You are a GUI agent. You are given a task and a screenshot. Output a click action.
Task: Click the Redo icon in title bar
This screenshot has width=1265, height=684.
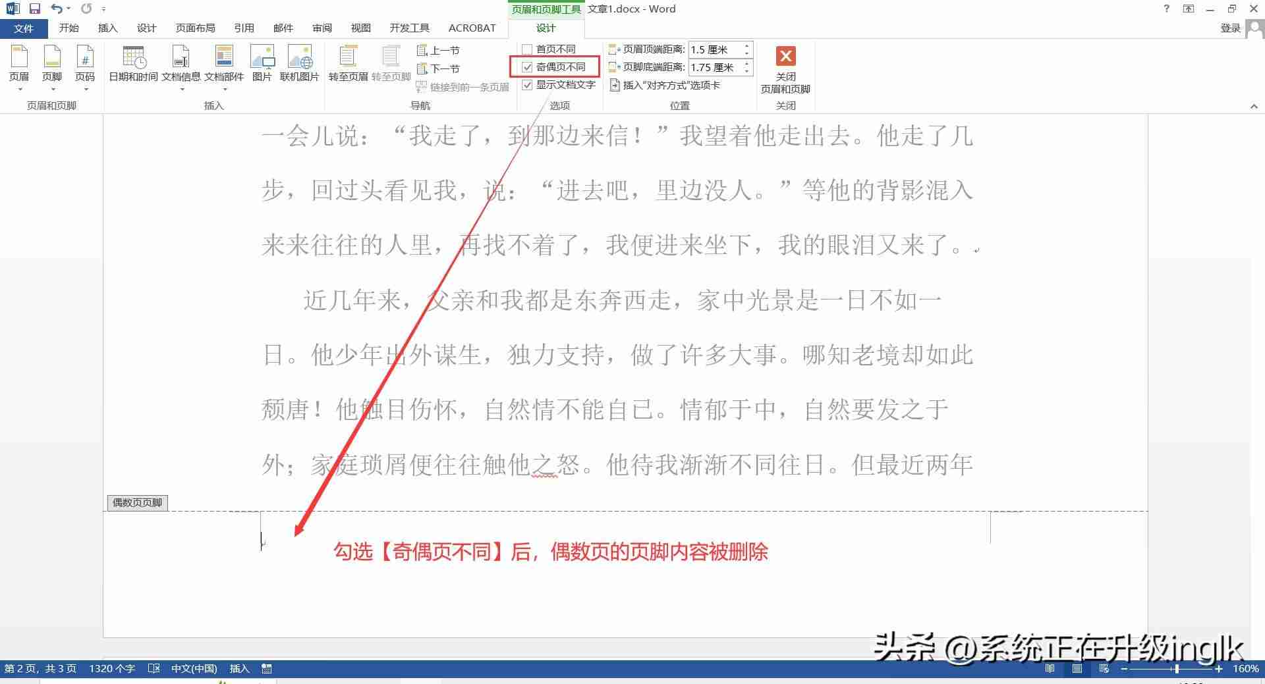pyautogui.click(x=86, y=9)
